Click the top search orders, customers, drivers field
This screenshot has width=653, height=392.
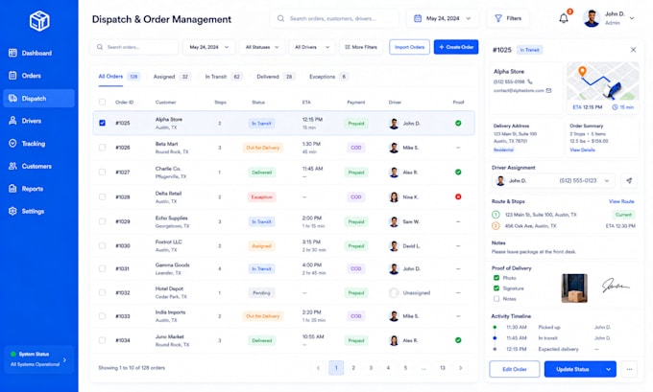point(334,18)
